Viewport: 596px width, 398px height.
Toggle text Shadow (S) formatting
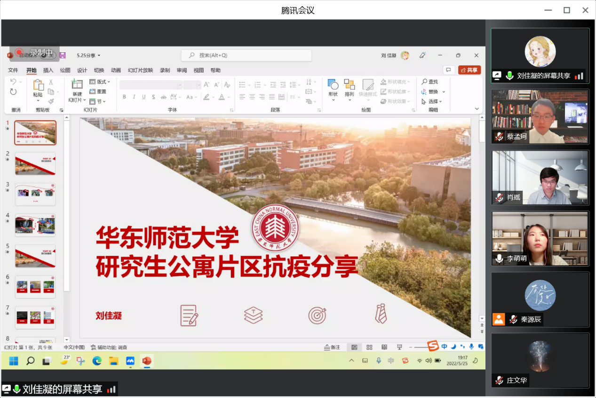click(x=153, y=97)
